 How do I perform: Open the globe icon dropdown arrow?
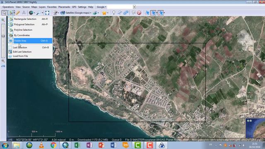pyautogui.click(x=34, y=13)
